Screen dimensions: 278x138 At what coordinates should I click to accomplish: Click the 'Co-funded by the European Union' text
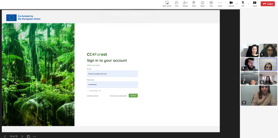click(29, 18)
